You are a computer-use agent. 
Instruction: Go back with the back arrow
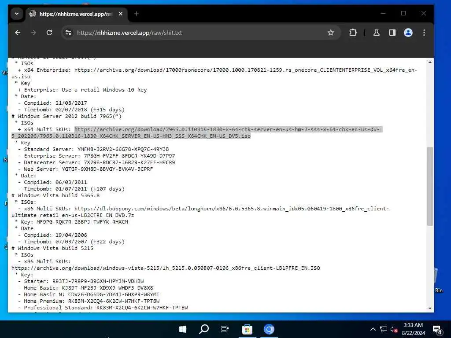tap(18, 33)
